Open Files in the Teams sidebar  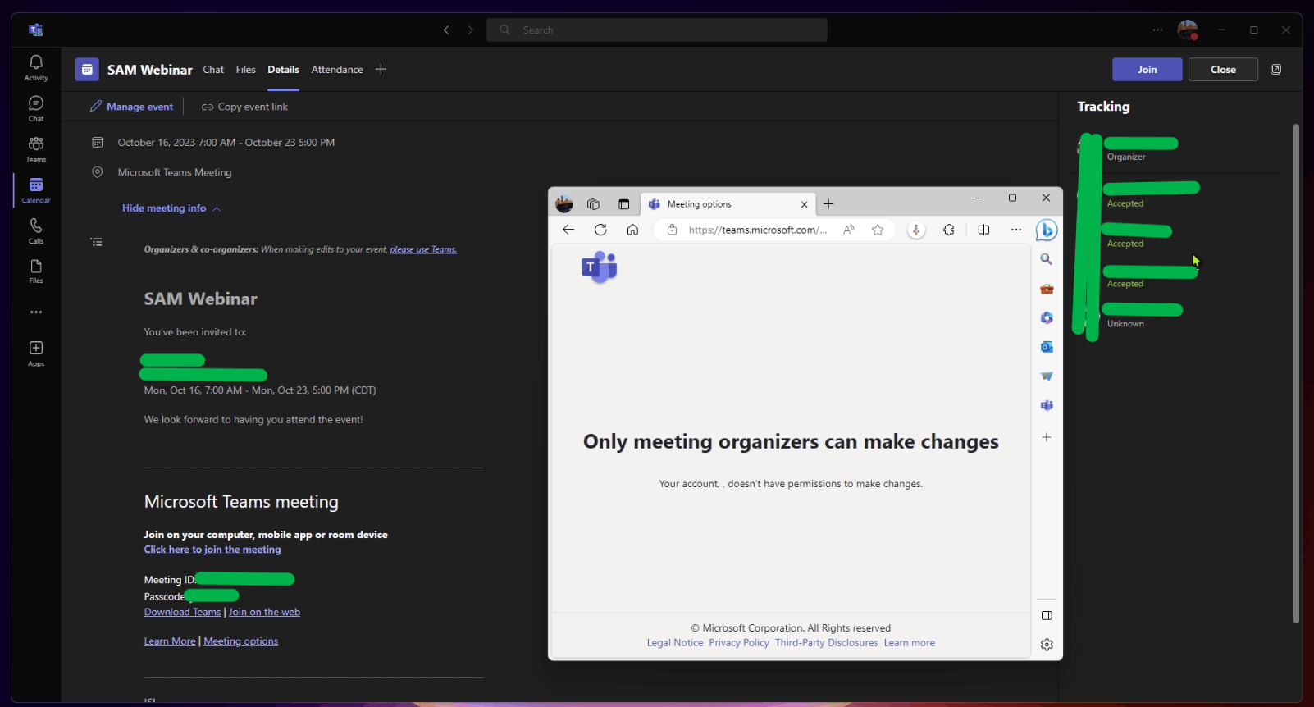click(36, 271)
